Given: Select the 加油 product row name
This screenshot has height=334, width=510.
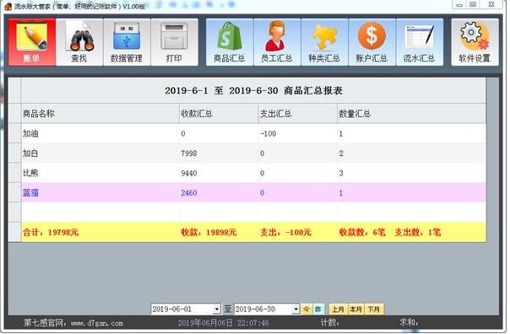Looking at the screenshot, I should [x=30, y=133].
